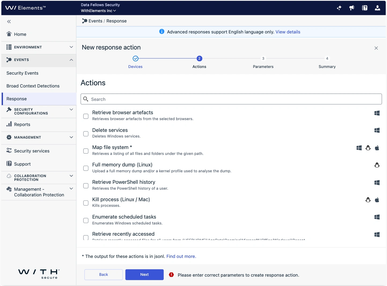Follow the Find out more link
387x286 pixels.
click(181, 256)
